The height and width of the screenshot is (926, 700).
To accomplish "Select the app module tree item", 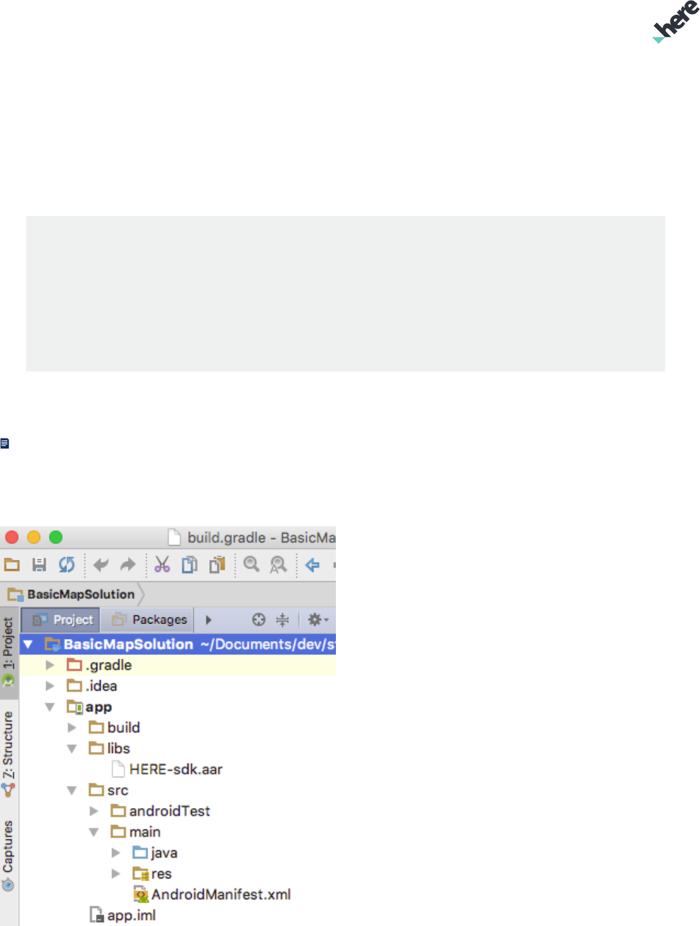I will point(89,707).
